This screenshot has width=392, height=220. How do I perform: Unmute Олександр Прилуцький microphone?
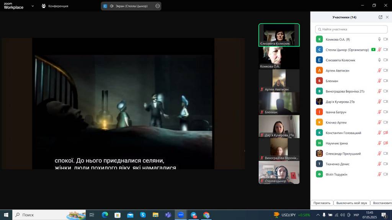point(379,154)
